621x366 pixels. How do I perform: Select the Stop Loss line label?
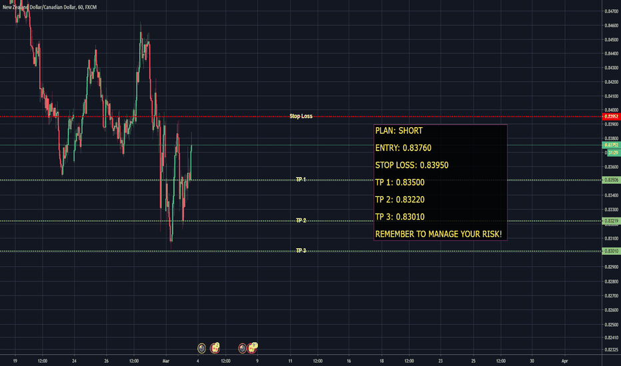click(301, 116)
